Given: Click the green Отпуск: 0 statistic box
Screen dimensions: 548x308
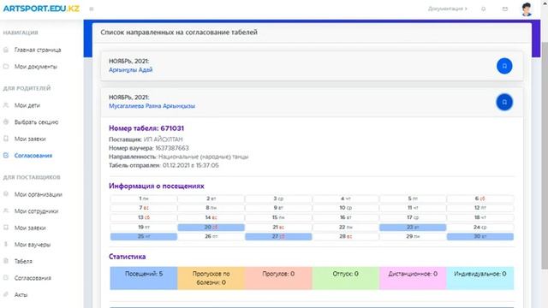Looking at the screenshot, I should click(x=346, y=278).
